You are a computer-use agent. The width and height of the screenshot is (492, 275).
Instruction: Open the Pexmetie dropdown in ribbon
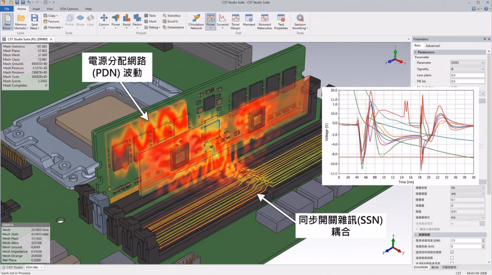coord(53,27)
